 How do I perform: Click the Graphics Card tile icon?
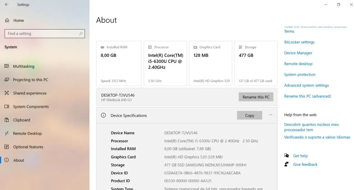pyautogui.click(x=195, y=47)
